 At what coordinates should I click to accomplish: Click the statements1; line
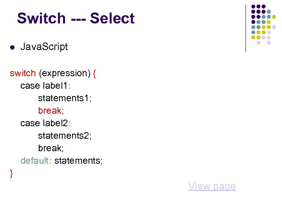[65, 98]
